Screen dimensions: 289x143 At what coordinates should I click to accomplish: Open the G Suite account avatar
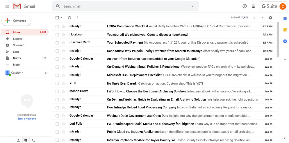pyautogui.click(x=282, y=6)
